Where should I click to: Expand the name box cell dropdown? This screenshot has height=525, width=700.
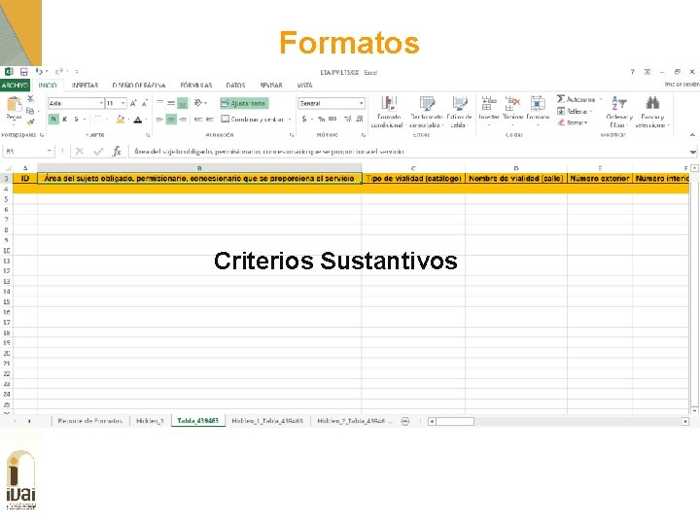coord(50,152)
